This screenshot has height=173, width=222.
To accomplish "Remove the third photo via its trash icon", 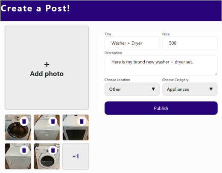I will tap(82, 121).
